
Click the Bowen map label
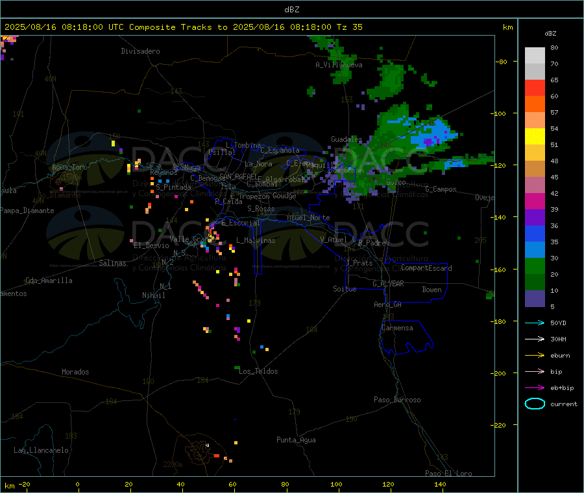coord(432,290)
